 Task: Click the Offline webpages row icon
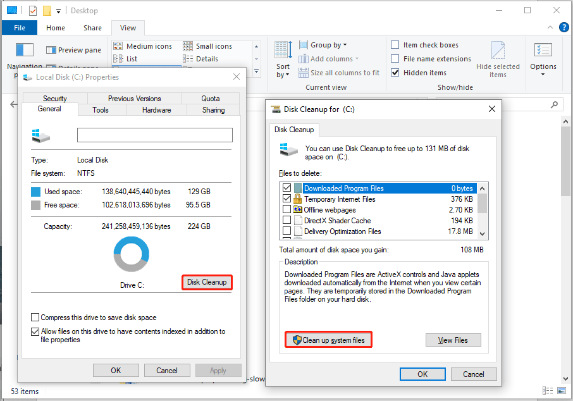point(297,209)
